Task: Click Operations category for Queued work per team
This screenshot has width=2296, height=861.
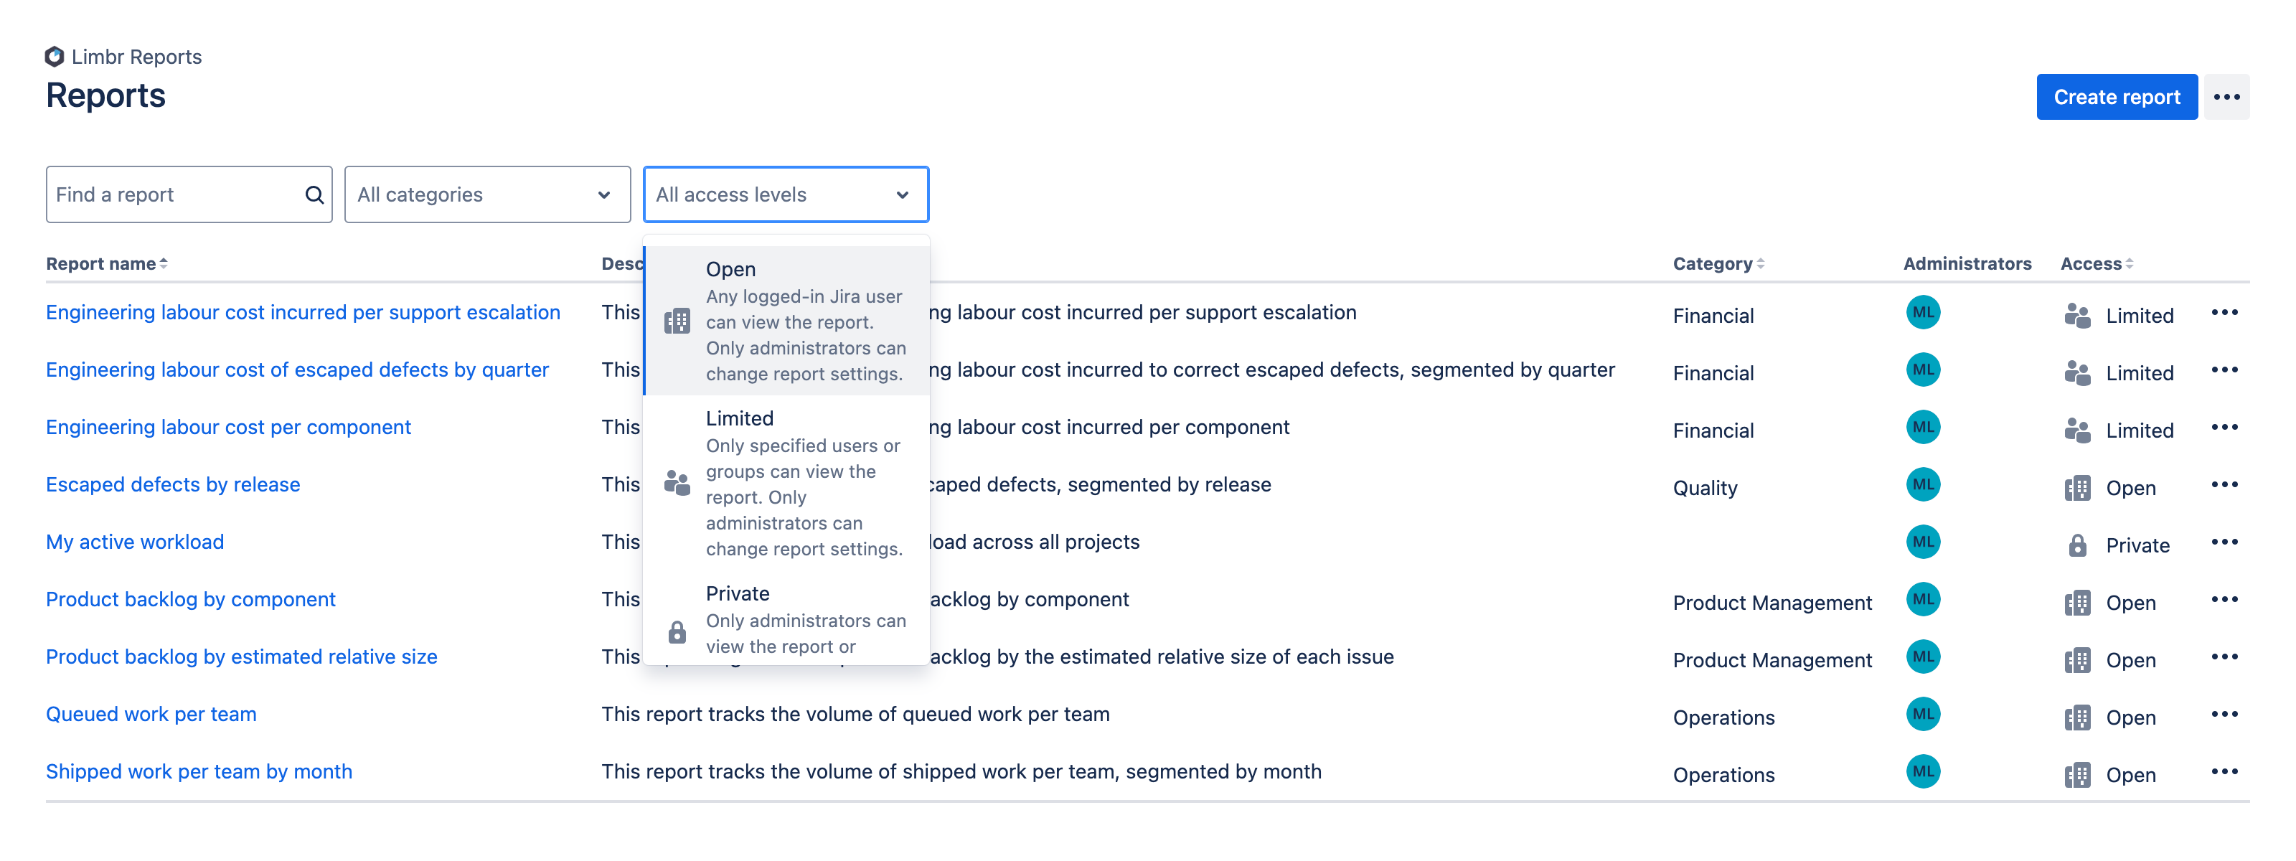Action: pos(1723,717)
